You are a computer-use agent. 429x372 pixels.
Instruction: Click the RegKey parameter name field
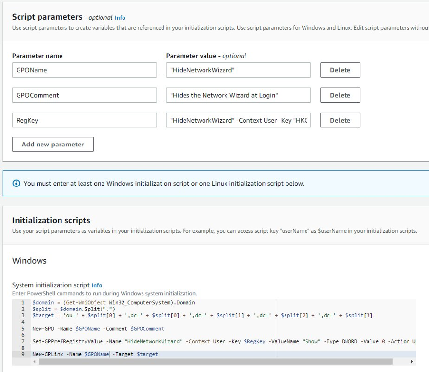point(83,120)
